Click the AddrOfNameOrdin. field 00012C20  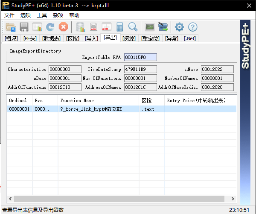click(x=217, y=87)
